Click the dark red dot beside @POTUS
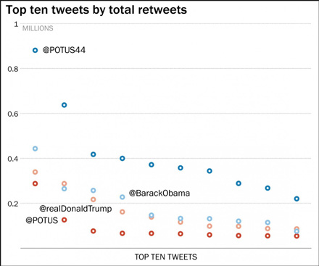 (64, 220)
